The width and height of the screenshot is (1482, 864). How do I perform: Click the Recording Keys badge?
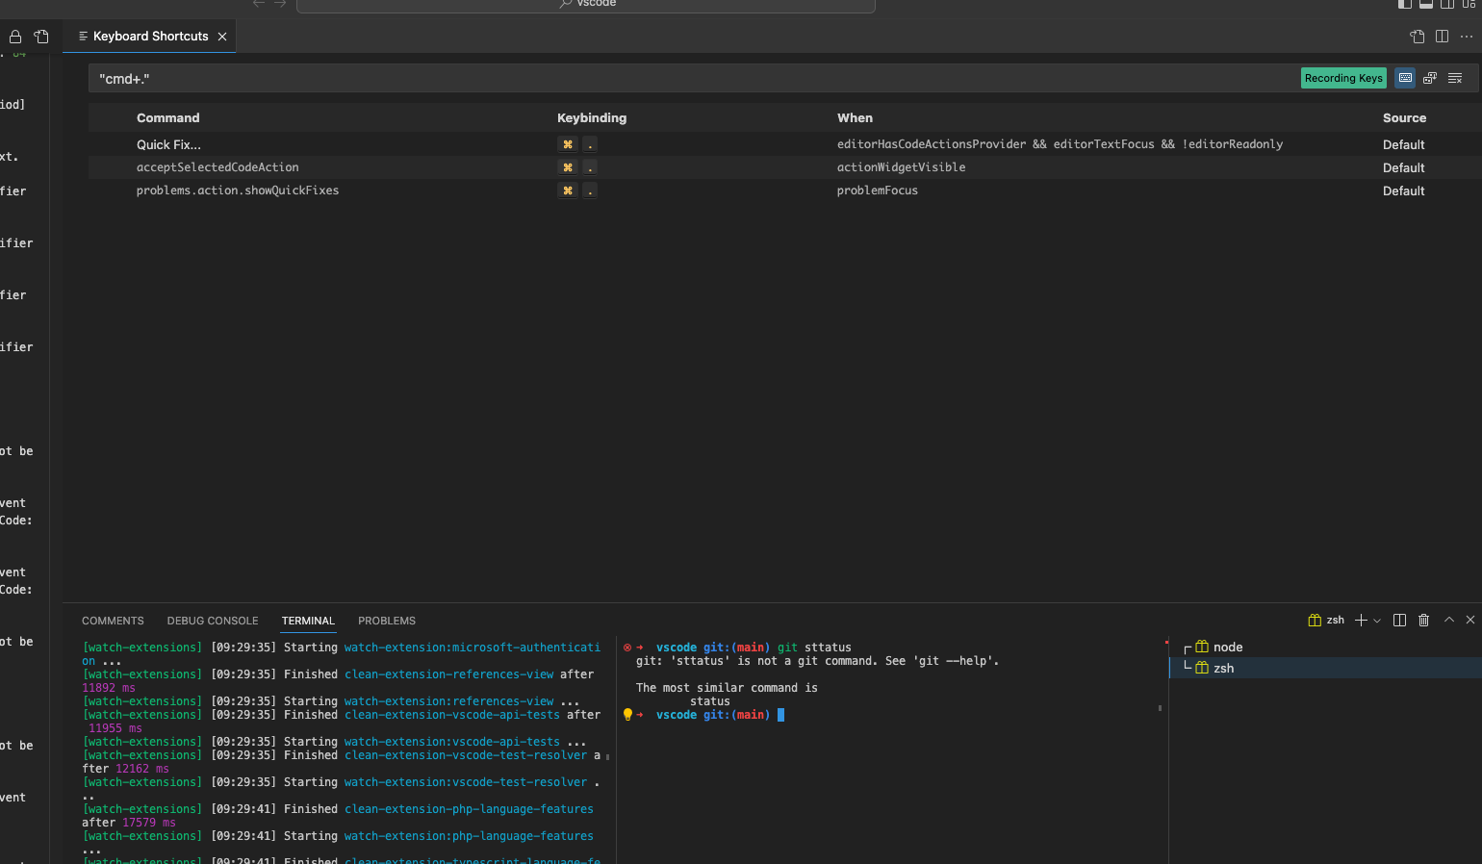click(x=1343, y=78)
